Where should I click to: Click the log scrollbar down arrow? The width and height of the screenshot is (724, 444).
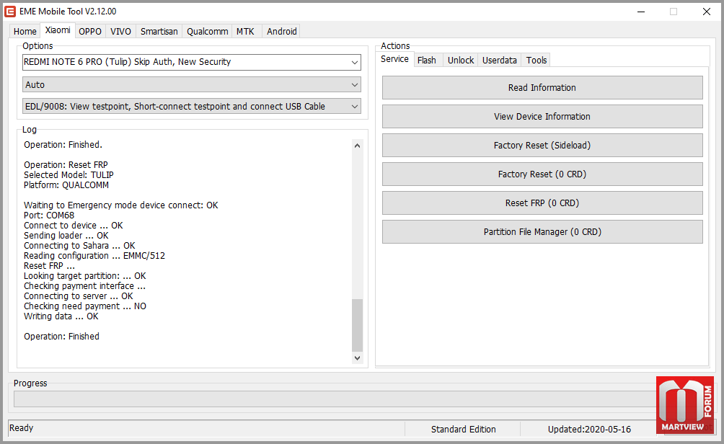357,358
